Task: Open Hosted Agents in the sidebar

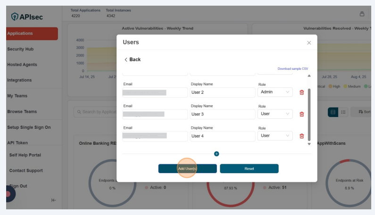Action: click(22, 65)
